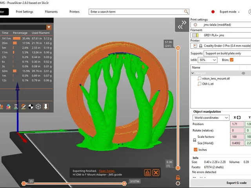The image size is (251, 188).
Task: Click the icon beside nikon_lens_mount.stl
Action: click(x=199, y=78)
